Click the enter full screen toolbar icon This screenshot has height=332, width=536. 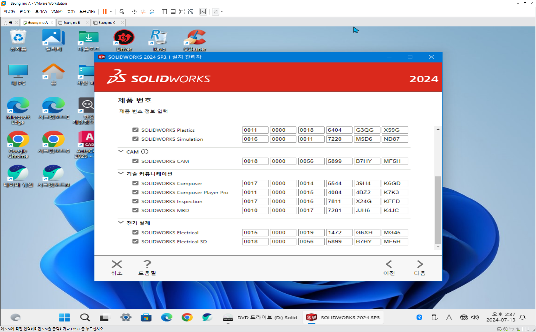coord(182,12)
